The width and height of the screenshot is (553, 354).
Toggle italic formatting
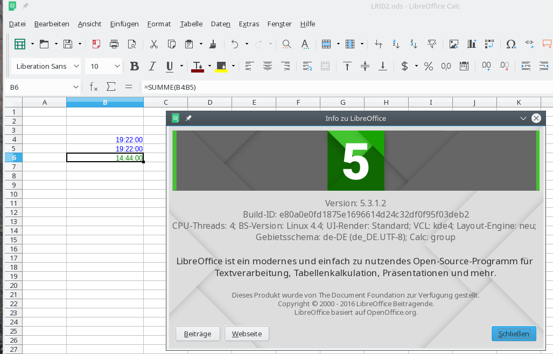[152, 66]
